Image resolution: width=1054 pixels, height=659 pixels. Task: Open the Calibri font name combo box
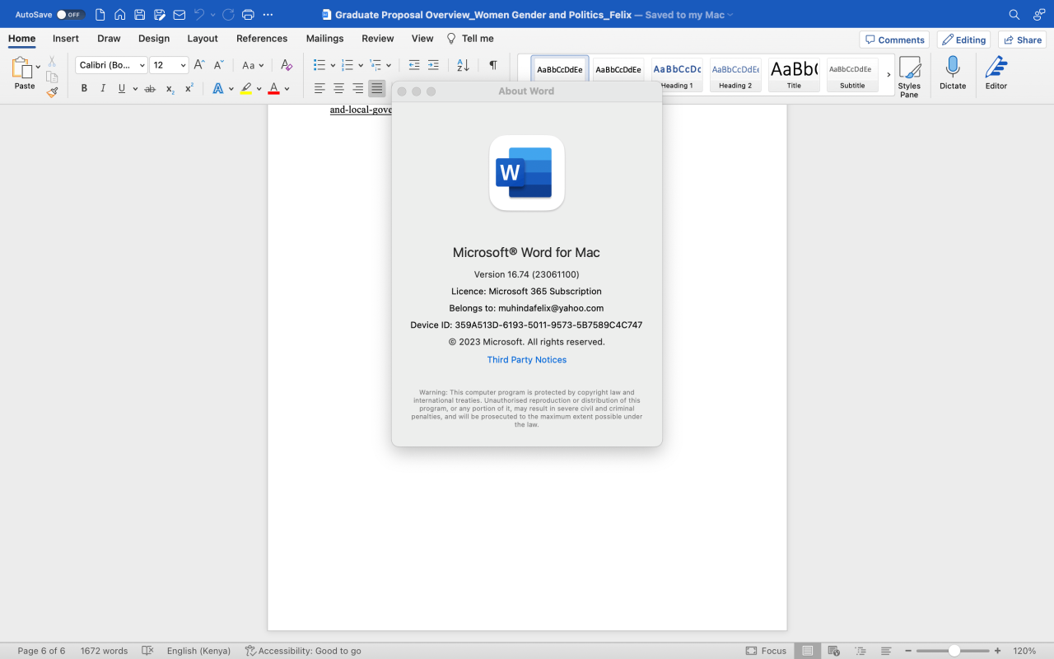coord(111,65)
